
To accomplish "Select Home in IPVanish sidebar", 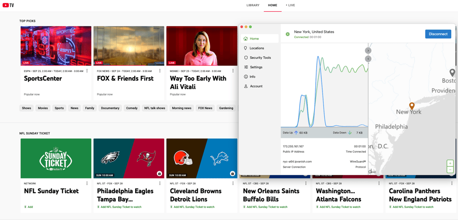I will 259,38.
